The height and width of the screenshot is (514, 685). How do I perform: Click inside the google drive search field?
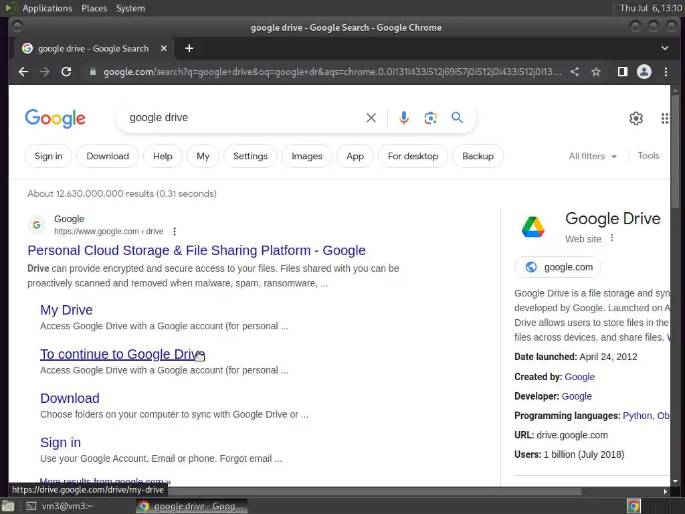point(245,118)
